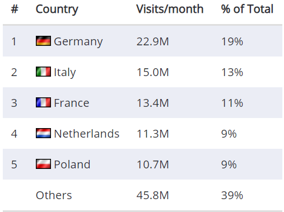
Task: Click the France flag icon
Action: (x=43, y=102)
